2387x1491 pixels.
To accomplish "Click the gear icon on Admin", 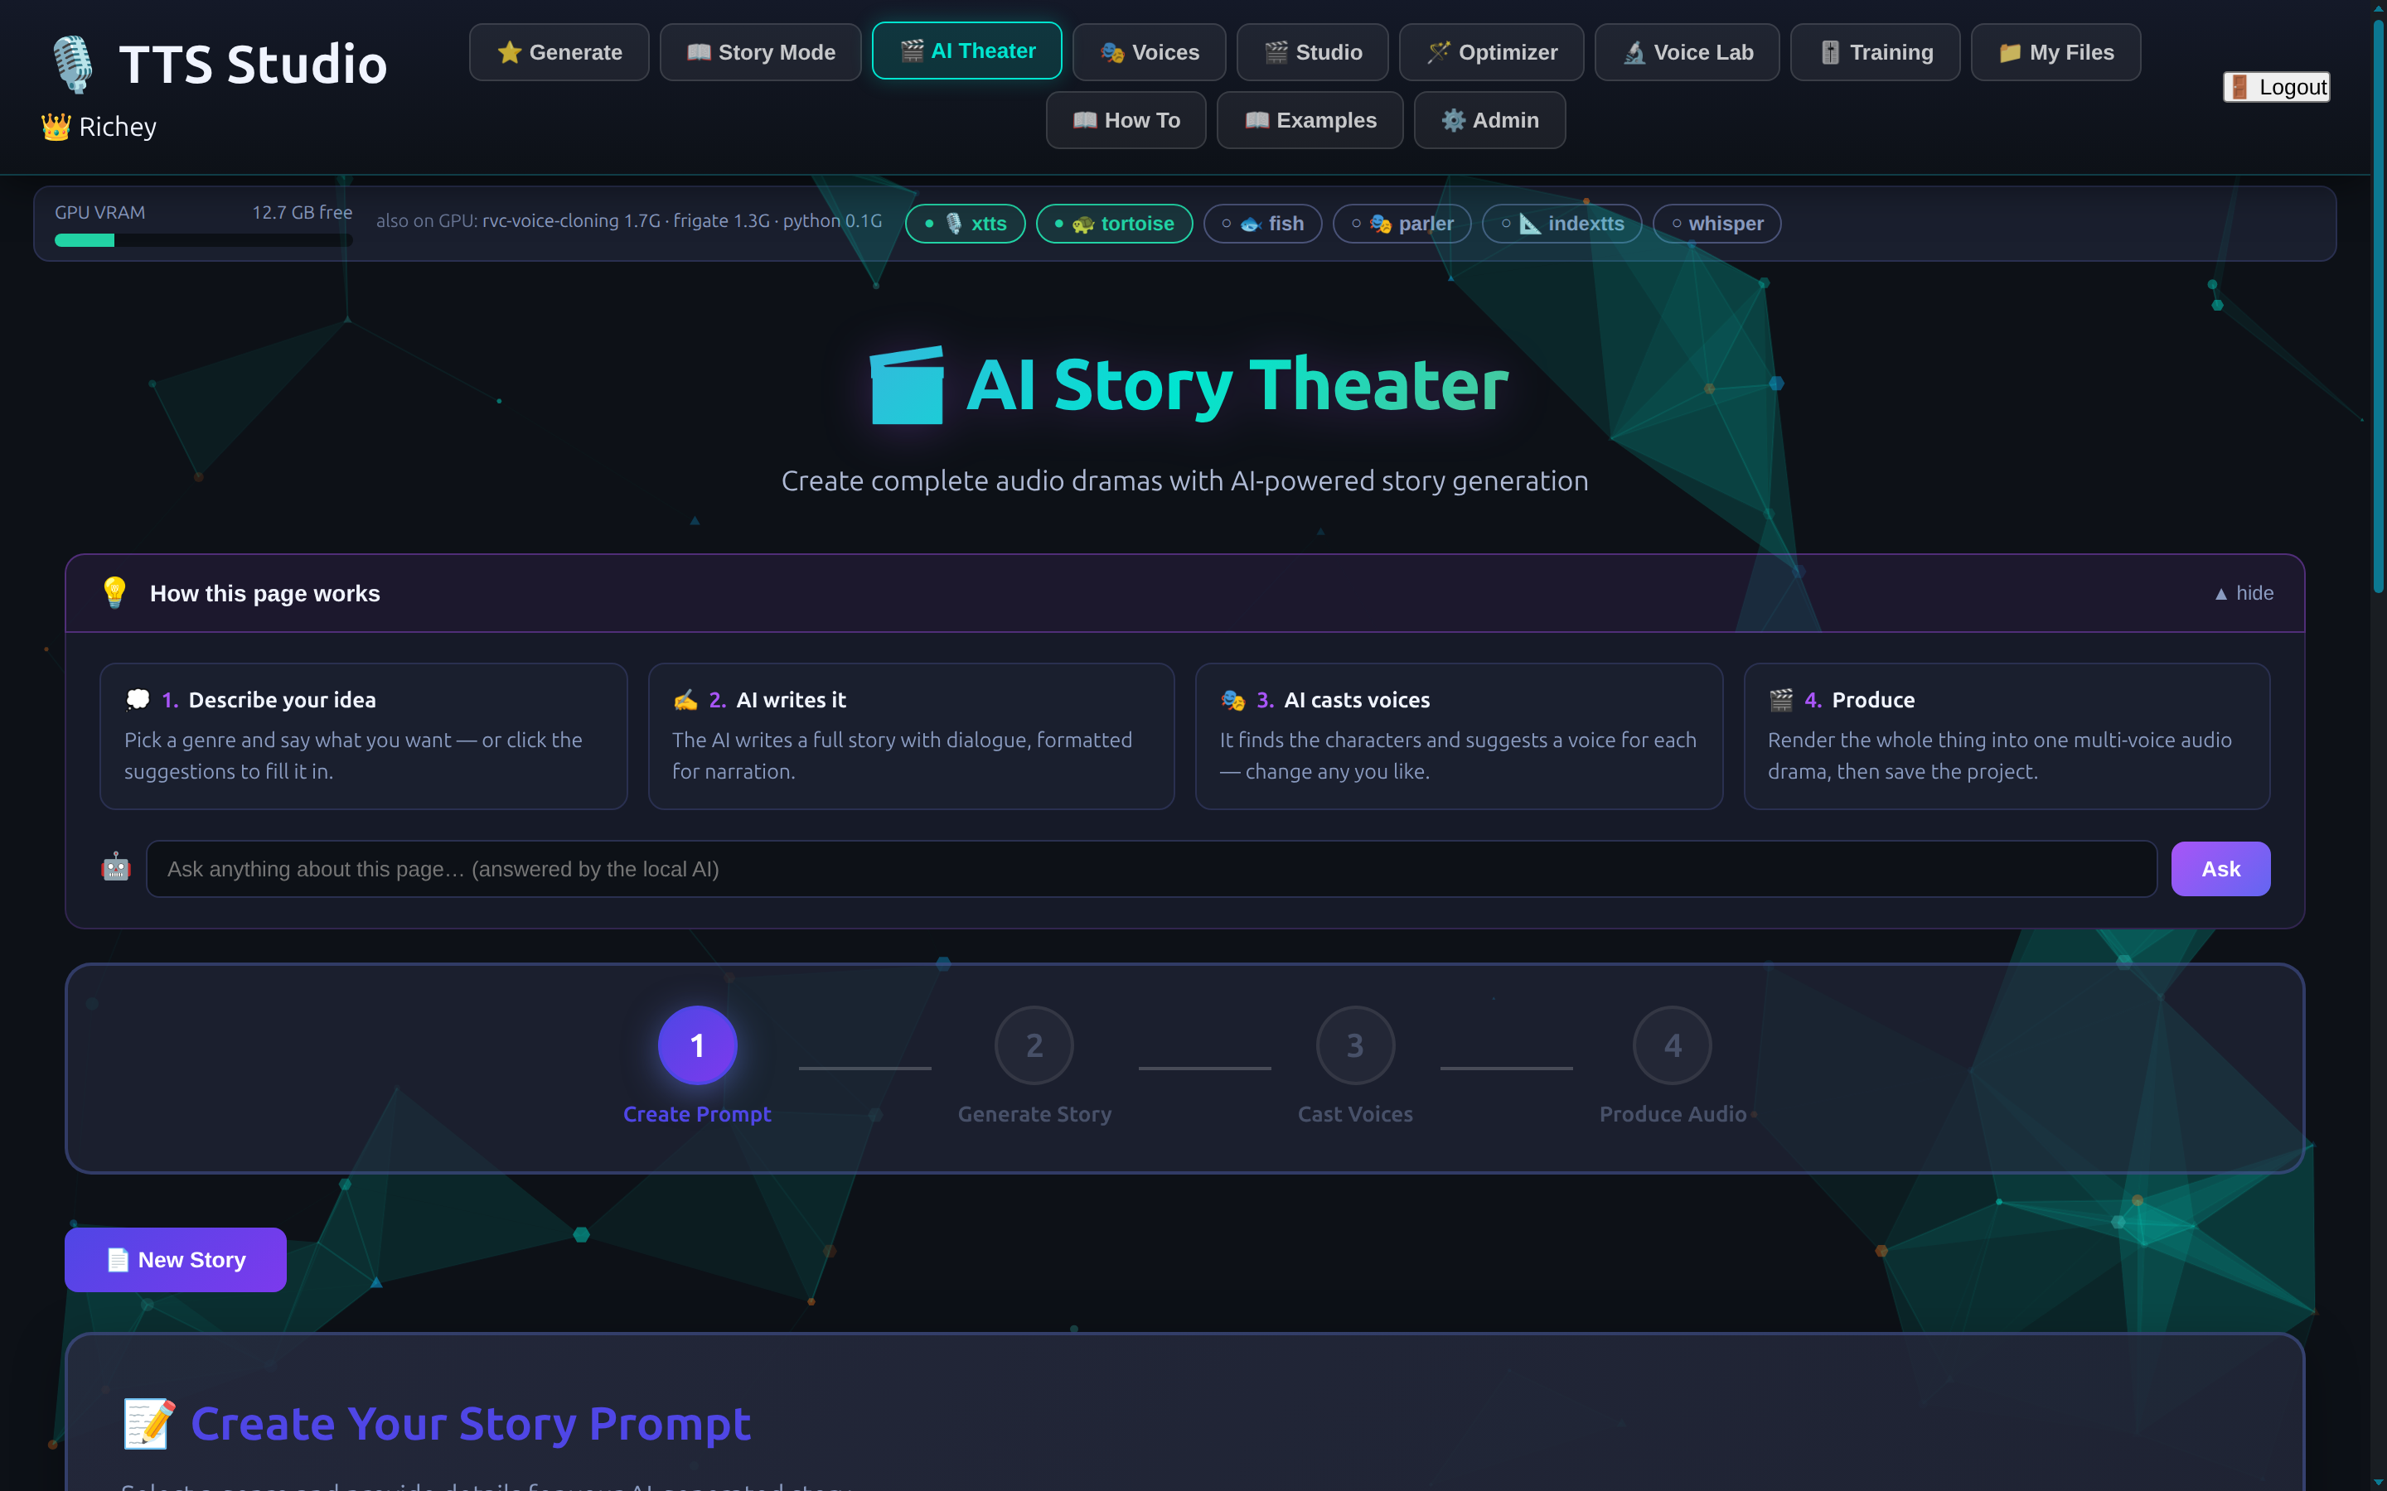I will coord(1453,120).
